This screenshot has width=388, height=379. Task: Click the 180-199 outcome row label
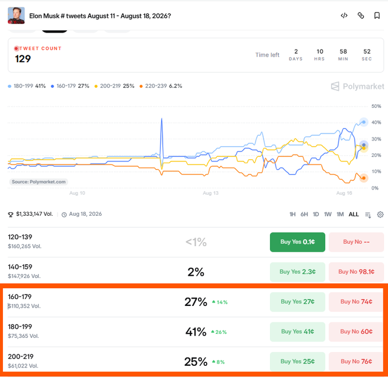pos(20,326)
